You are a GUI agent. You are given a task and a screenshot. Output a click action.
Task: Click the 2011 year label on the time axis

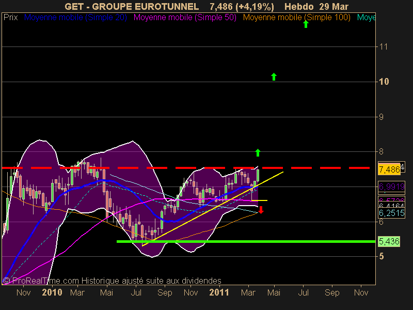click(219, 292)
